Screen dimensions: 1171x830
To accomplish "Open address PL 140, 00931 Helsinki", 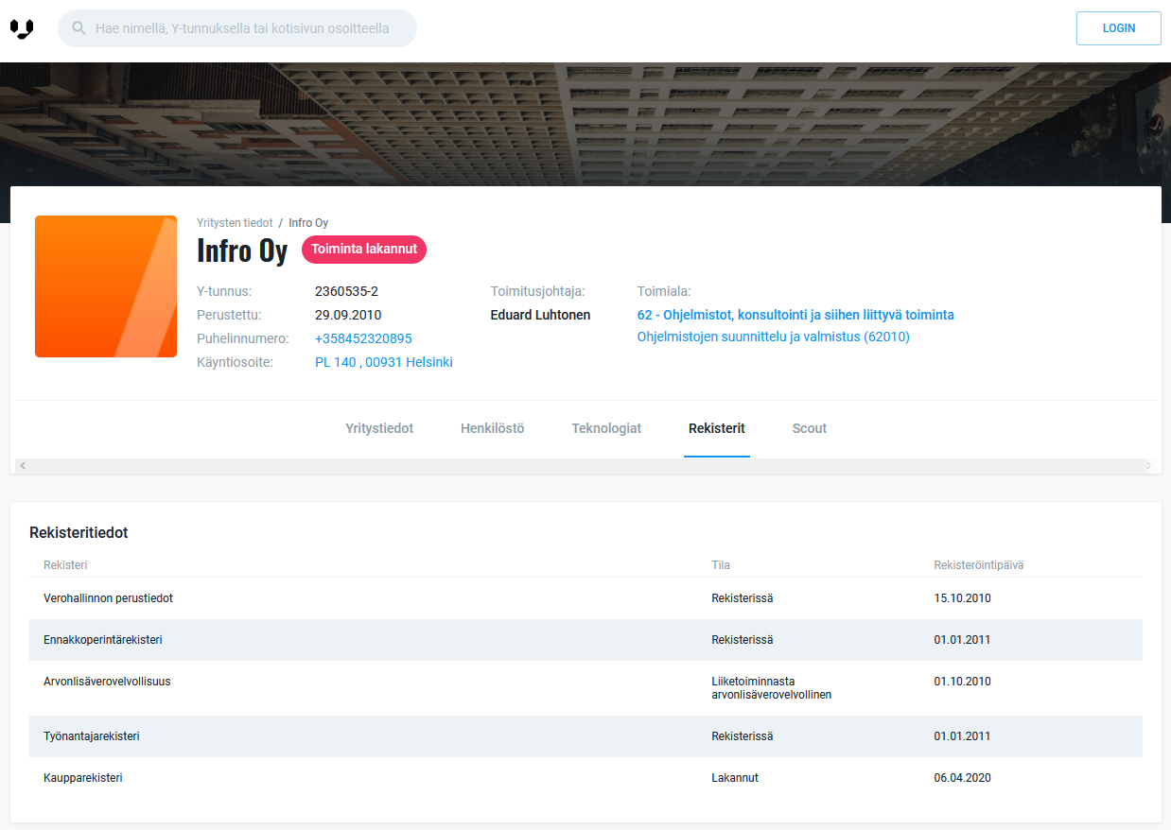I will (x=383, y=362).
